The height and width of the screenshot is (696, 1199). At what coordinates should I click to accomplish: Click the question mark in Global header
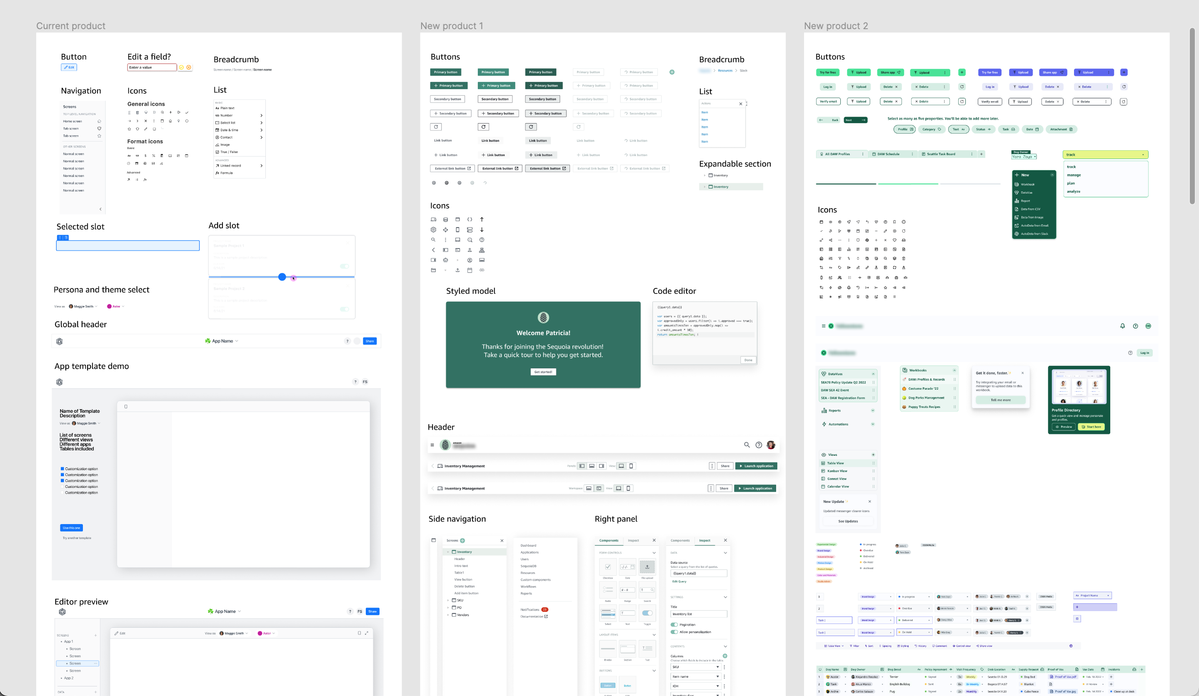point(347,341)
